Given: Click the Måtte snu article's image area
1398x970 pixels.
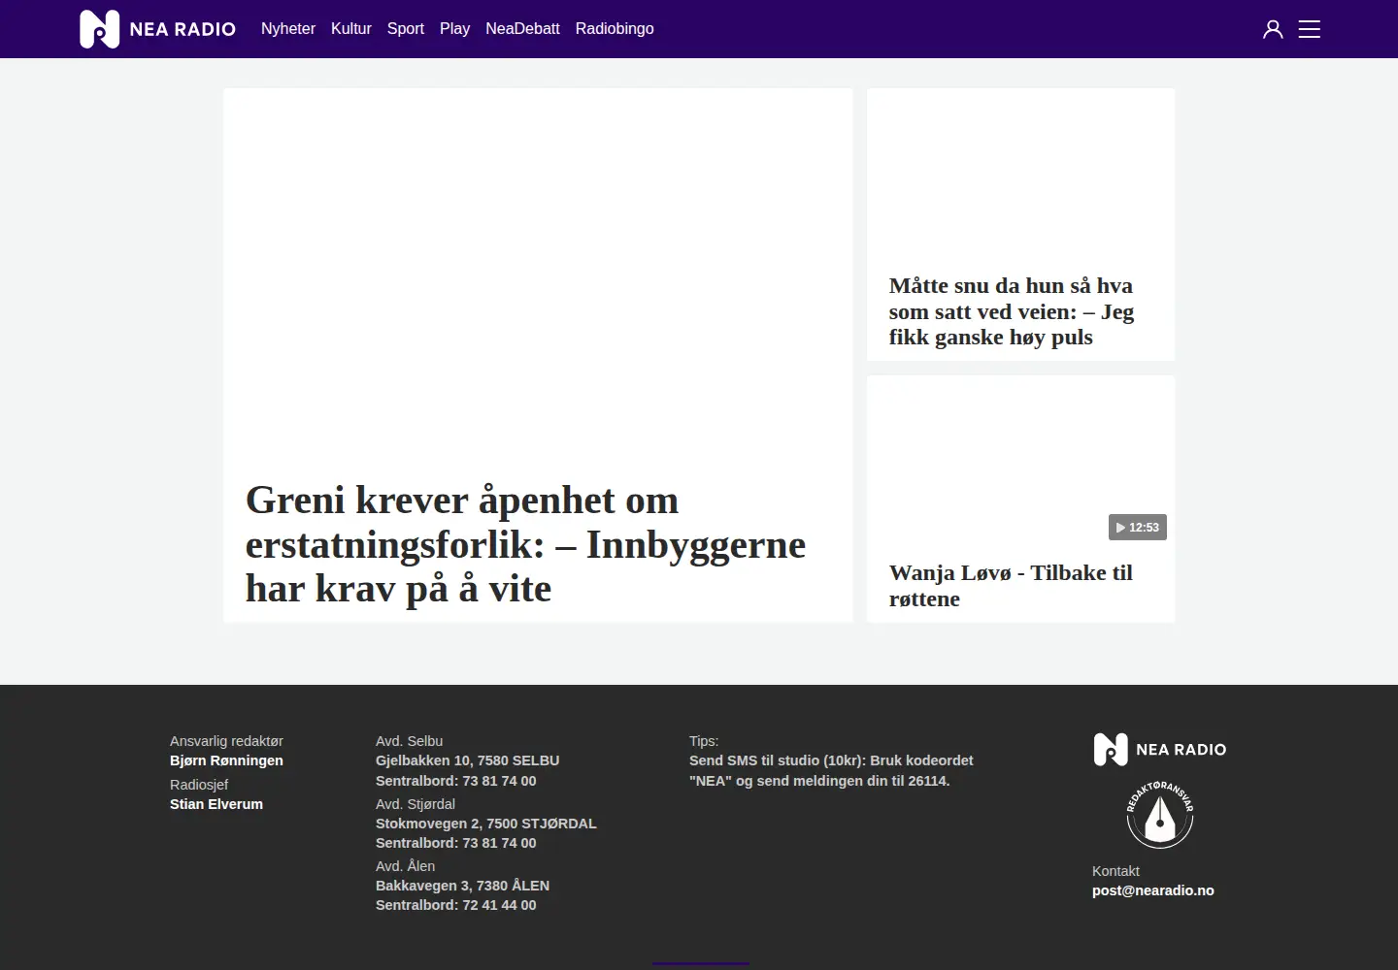Looking at the screenshot, I should click(1020, 175).
